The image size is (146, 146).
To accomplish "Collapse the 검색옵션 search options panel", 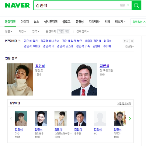I will coord(139,22).
